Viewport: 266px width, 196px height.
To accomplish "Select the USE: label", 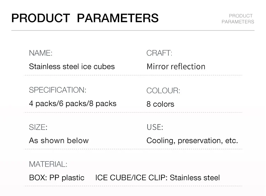I will click(x=155, y=127).
